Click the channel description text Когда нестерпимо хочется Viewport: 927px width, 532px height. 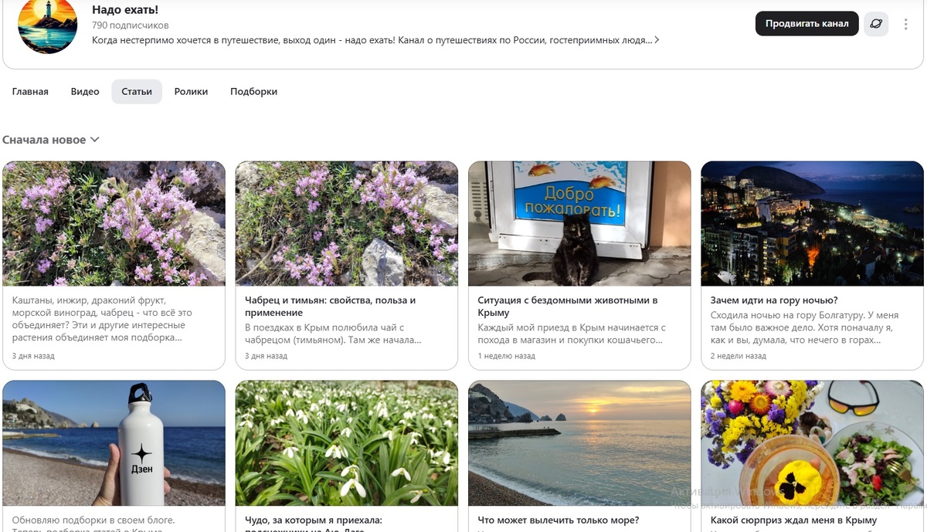click(372, 40)
